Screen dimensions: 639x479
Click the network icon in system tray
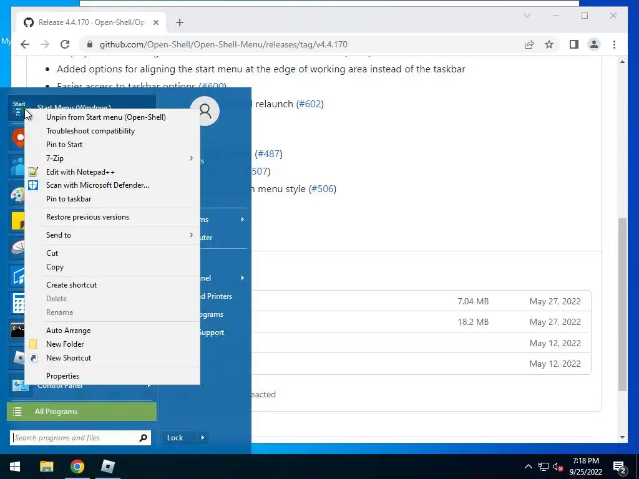[544, 467]
